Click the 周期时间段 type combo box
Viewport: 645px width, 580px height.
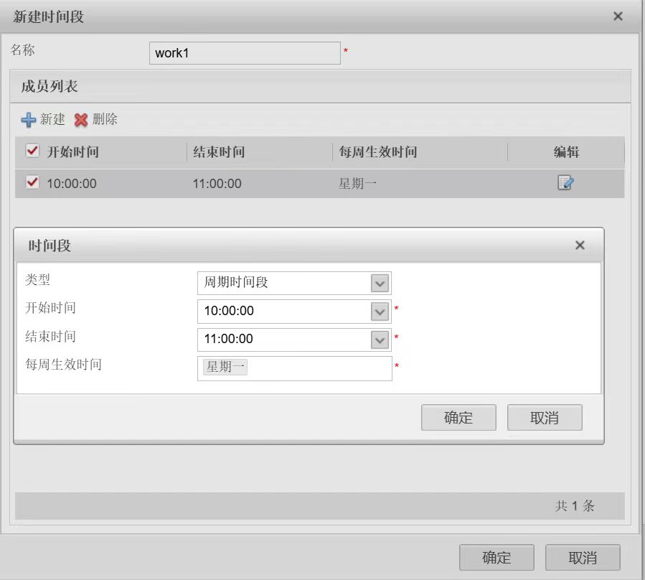(294, 284)
